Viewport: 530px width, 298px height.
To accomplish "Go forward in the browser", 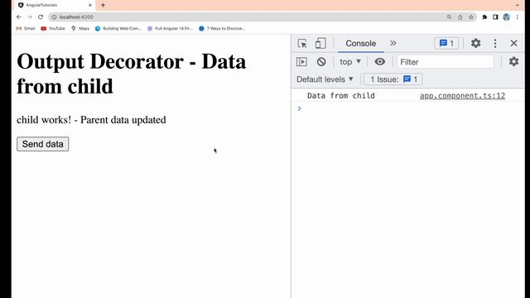I will click(x=30, y=17).
